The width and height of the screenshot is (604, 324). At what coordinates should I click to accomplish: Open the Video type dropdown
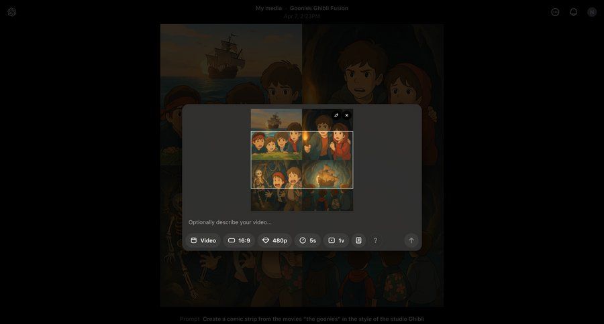tap(203, 240)
